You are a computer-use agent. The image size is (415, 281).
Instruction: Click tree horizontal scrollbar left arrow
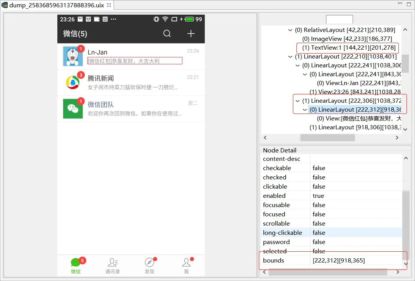265,137
